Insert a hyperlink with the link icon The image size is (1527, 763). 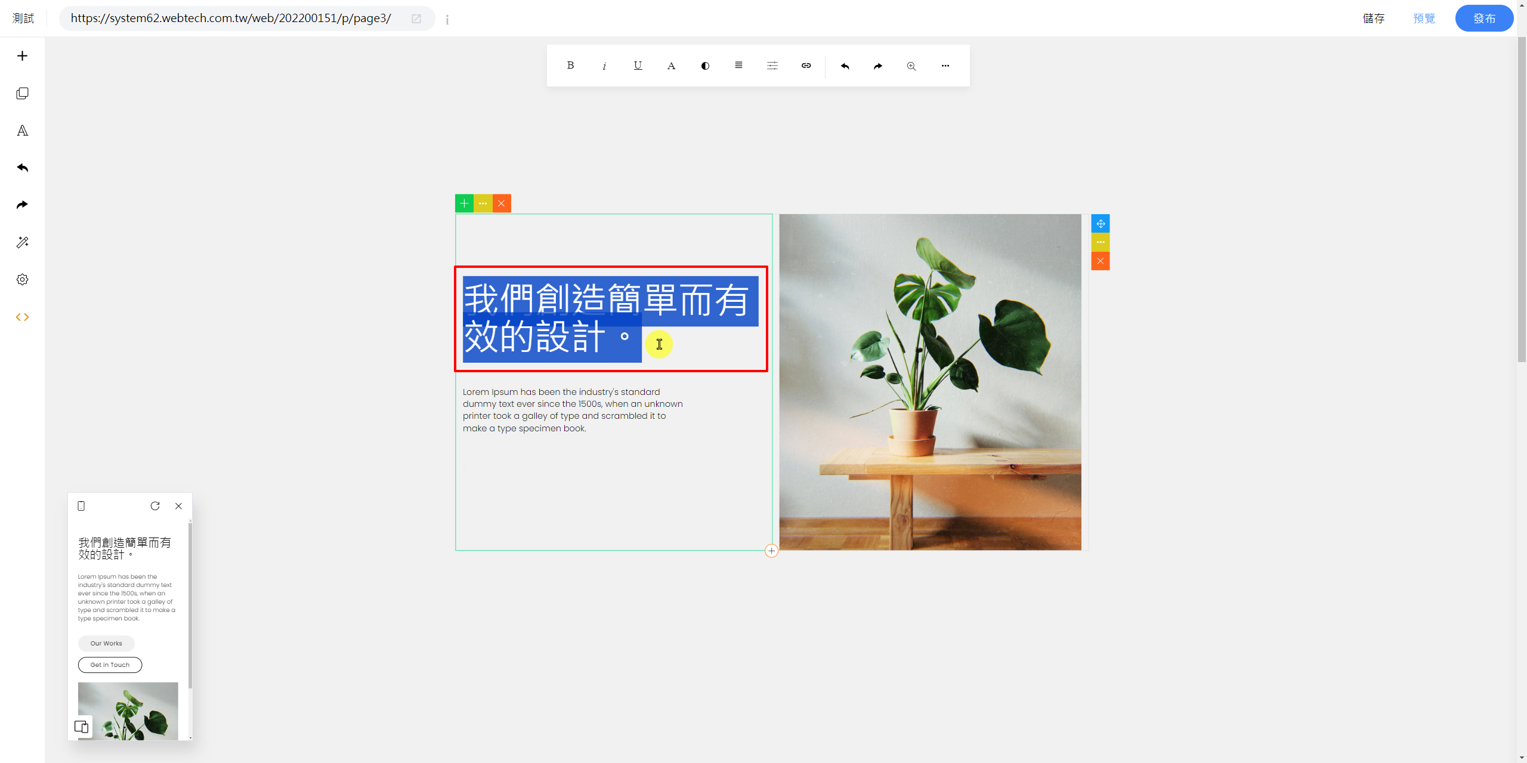[x=806, y=66]
